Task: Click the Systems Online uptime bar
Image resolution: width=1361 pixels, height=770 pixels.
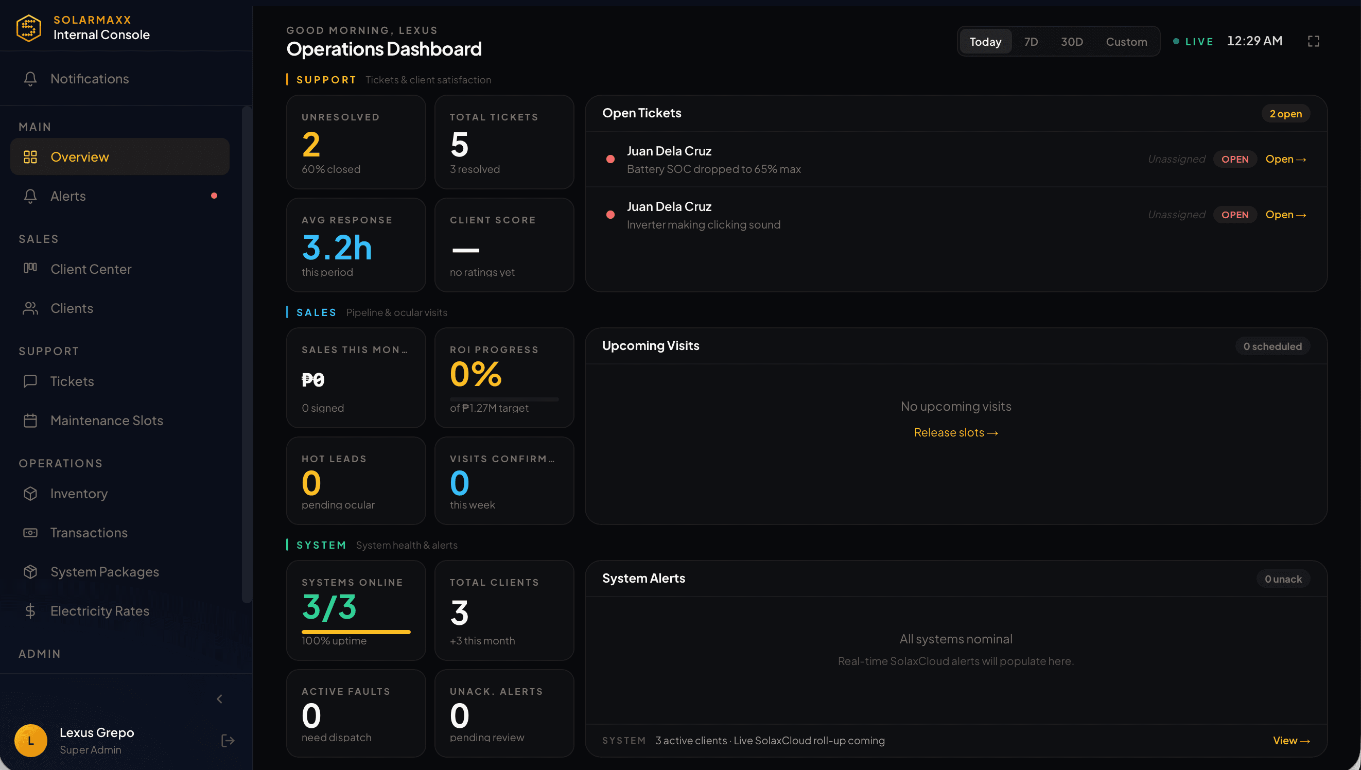Action: tap(356, 632)
